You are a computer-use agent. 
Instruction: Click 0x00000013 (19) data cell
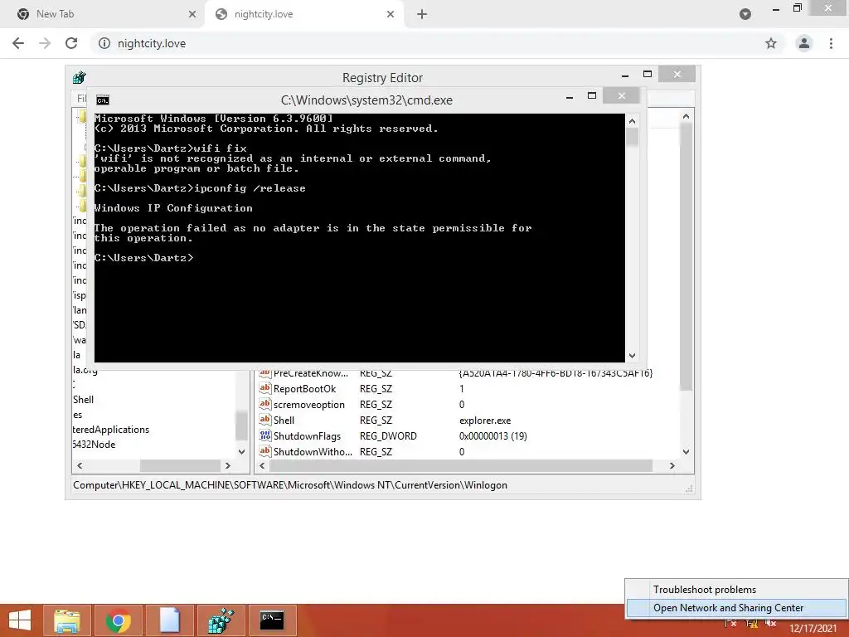tap(492, 436)
